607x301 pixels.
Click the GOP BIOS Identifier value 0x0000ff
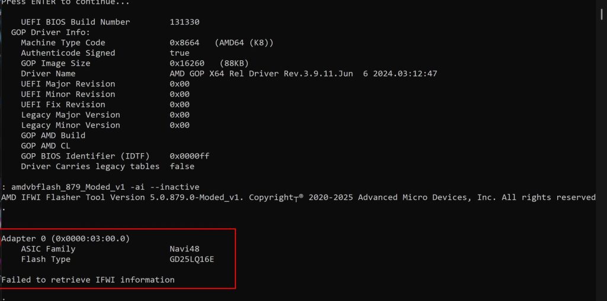coord(189,156)
